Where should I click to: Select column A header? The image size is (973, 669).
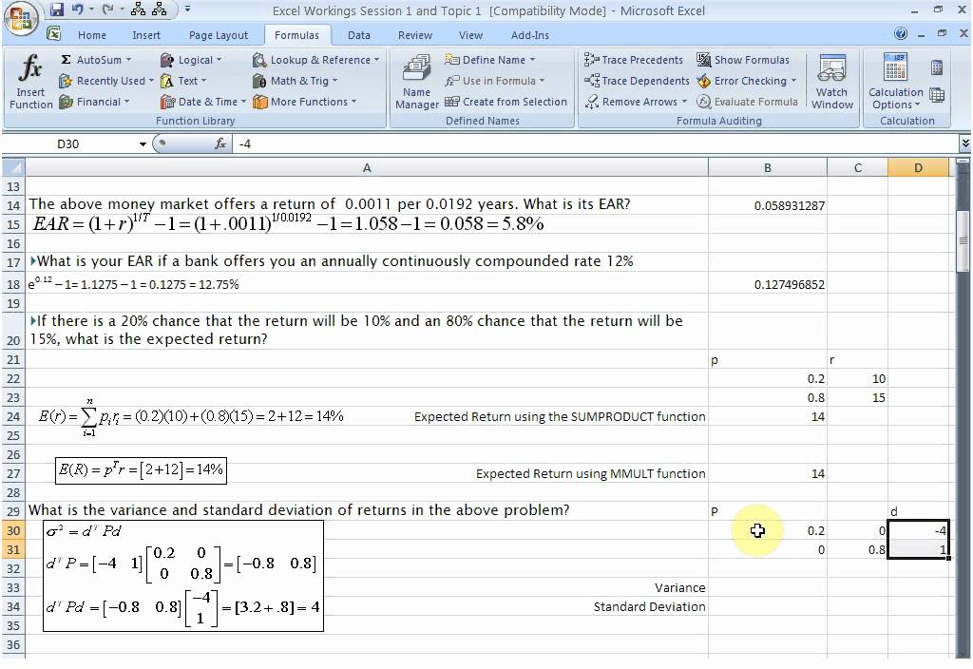tap(366, 167)
